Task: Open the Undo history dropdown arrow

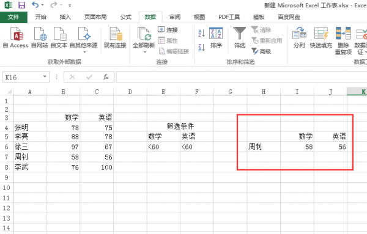Action: click(42, 5)
